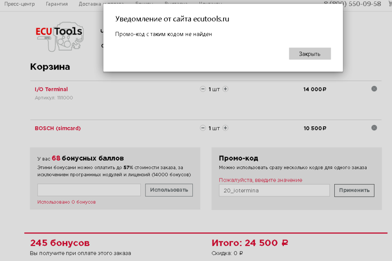Apply the entered promo code
The height and width of the screenshot is (261, 392).
354,190
